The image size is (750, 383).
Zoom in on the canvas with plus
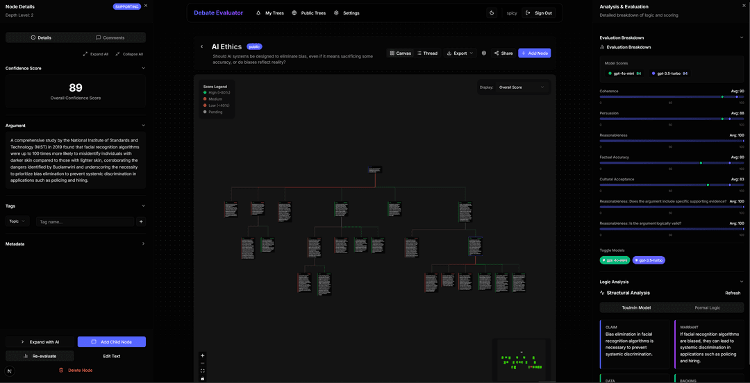click(203, 356)
